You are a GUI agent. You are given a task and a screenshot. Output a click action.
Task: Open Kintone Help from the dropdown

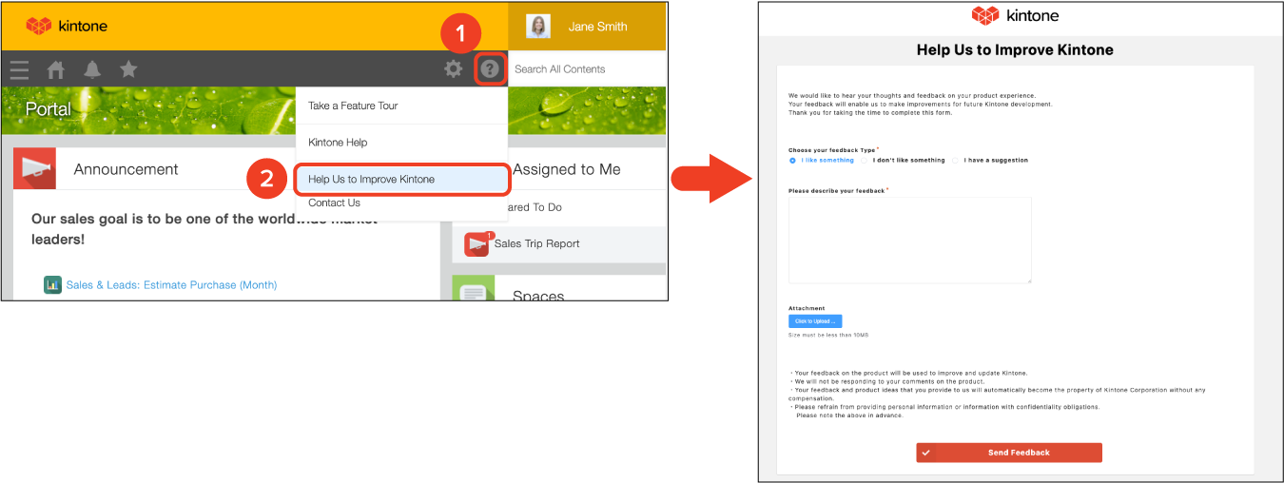[338, 143]
